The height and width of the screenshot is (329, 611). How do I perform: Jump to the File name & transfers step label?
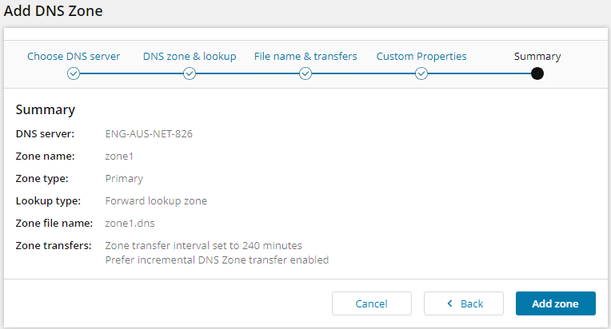click(x=305, y=57)
